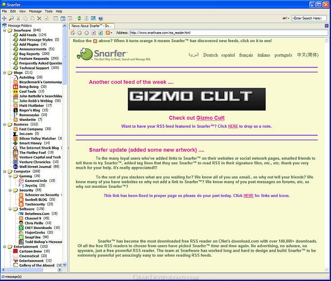Collapse the Computer folder

[5, 171]
